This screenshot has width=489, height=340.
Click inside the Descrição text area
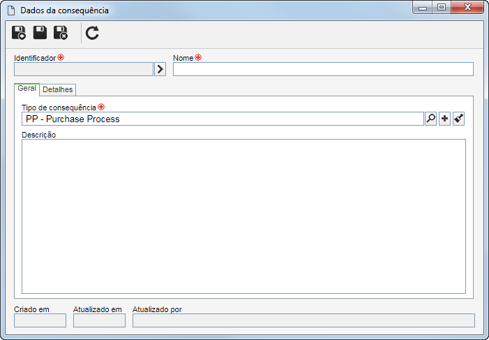243,216
